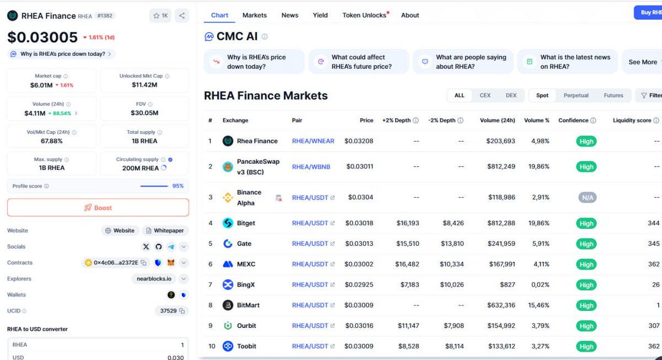Click the USD converter field
662x360 pixels.
tap(98, 356)
